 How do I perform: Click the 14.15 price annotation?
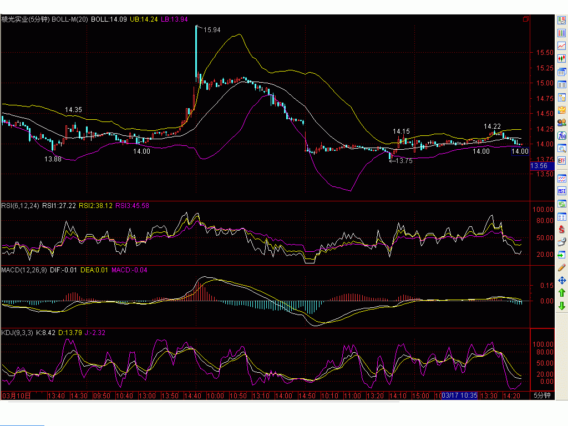[402, 131]
